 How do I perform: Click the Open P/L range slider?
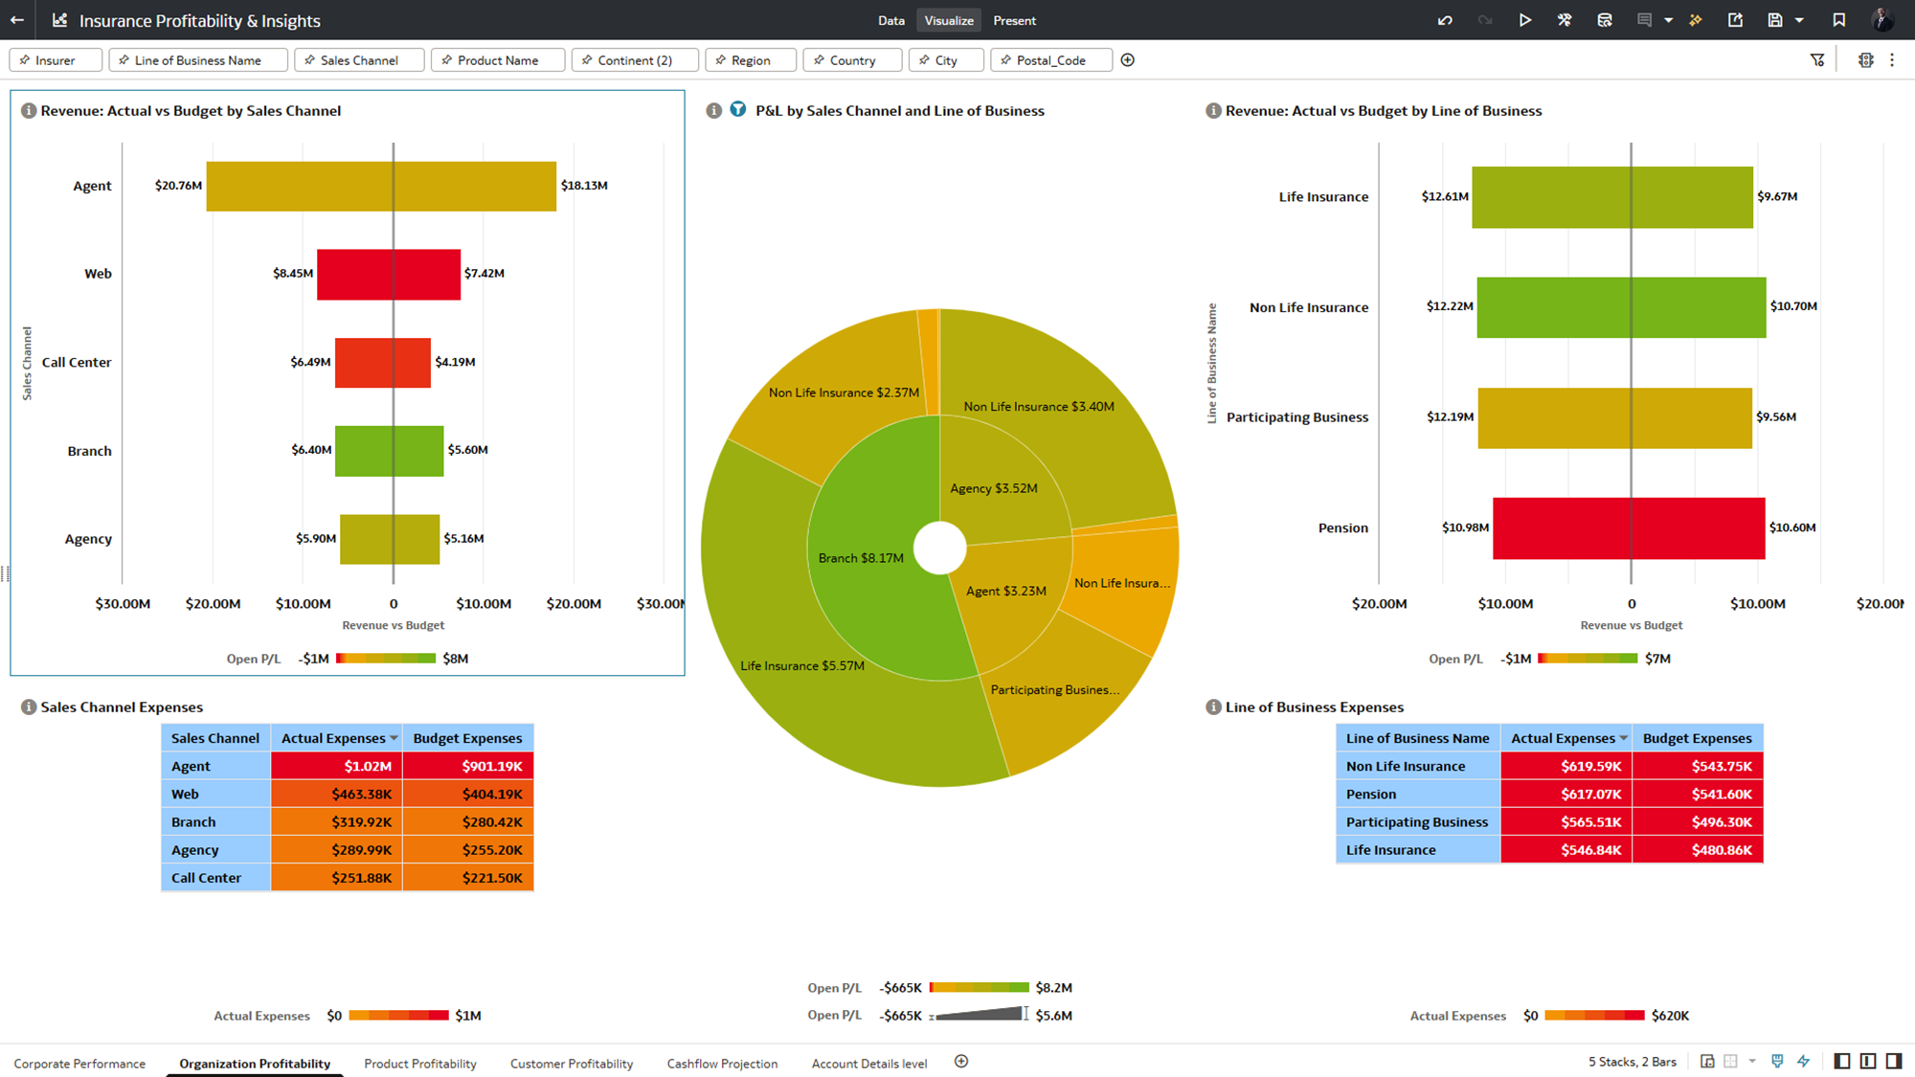tap(979, 1015)
